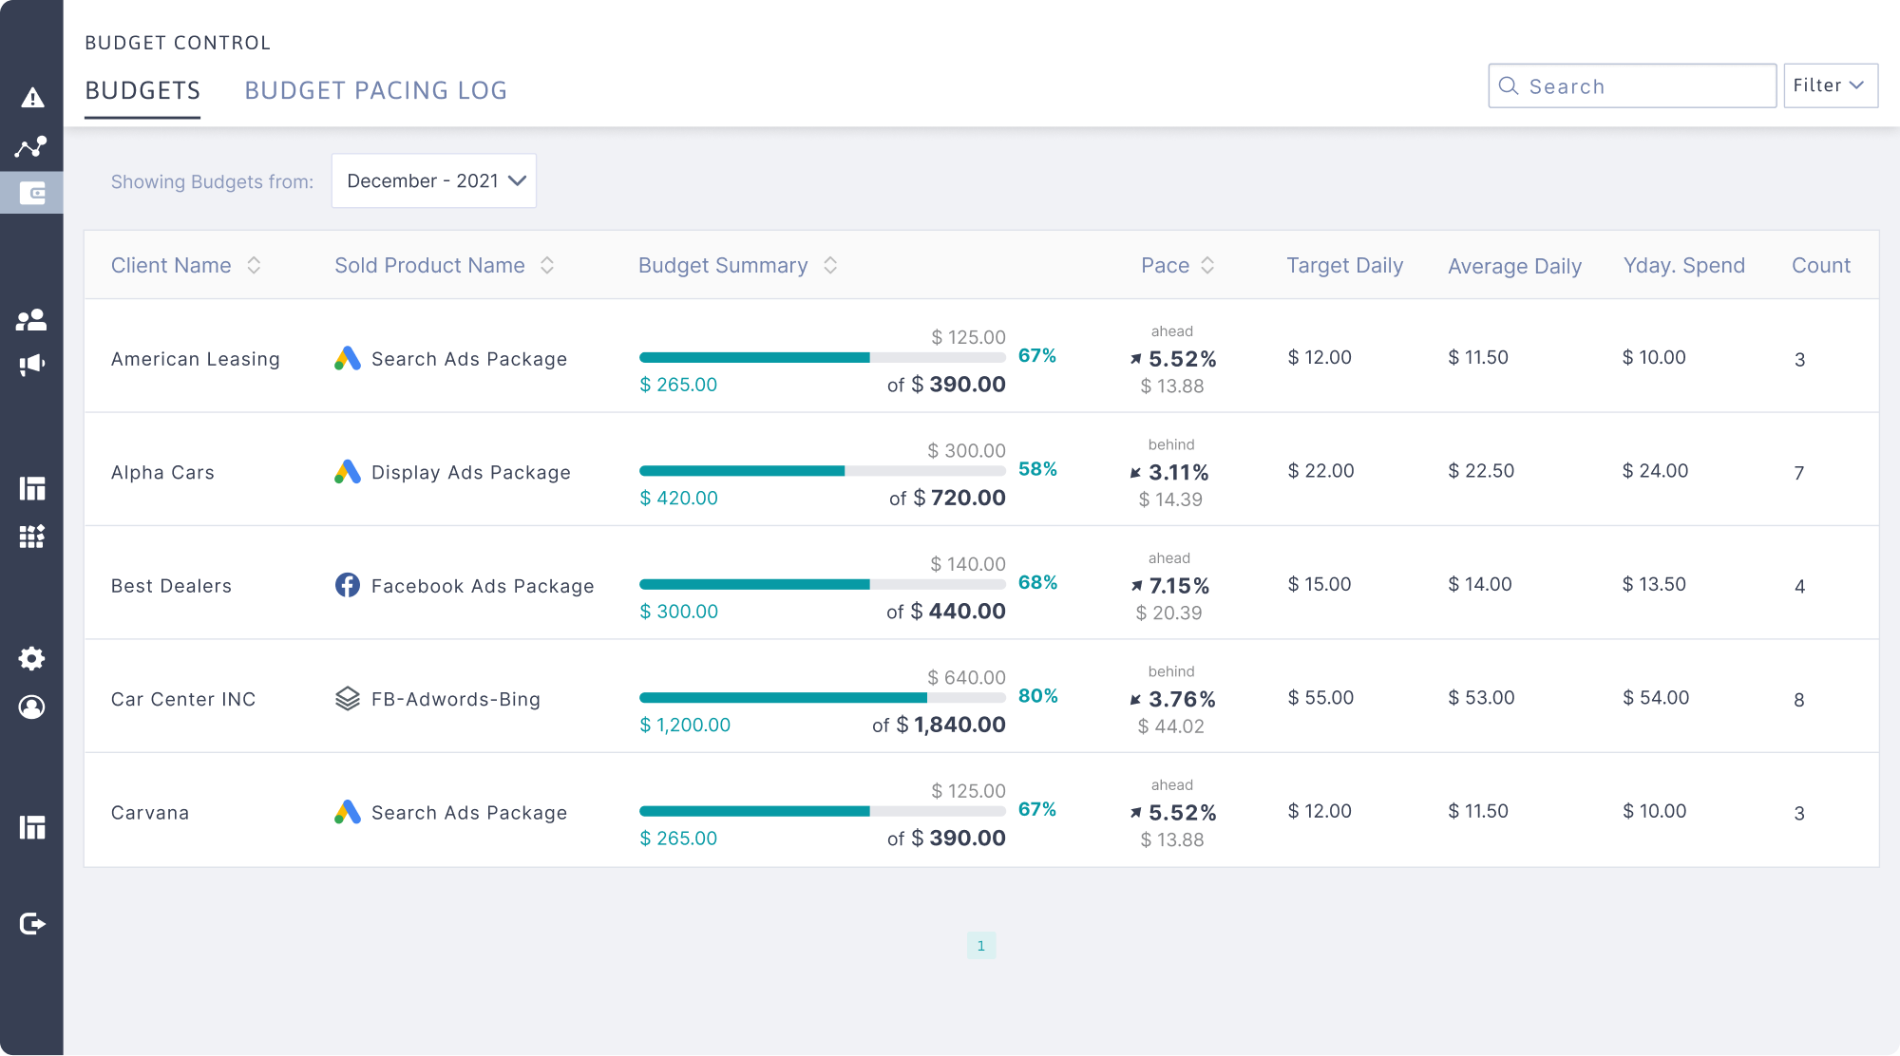Click the campaigns megaphone sidebar icon
The height and width of the screenshot is (1056, 1900).
(x=31, y=365)
